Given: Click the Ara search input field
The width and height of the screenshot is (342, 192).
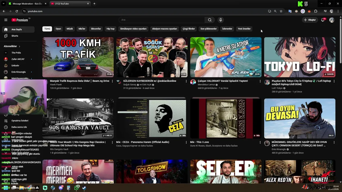Looking at the screenshot, I should point(162,20).
